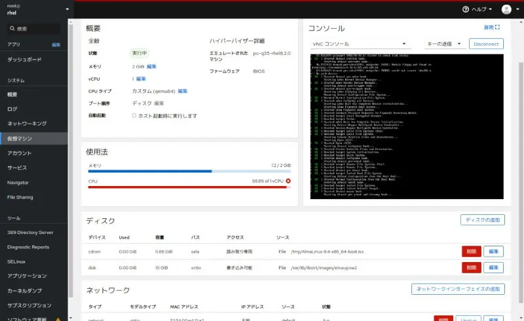This screenshot has width=524, height=321.
Task: Click the boot order edit link
Action: 159,104
